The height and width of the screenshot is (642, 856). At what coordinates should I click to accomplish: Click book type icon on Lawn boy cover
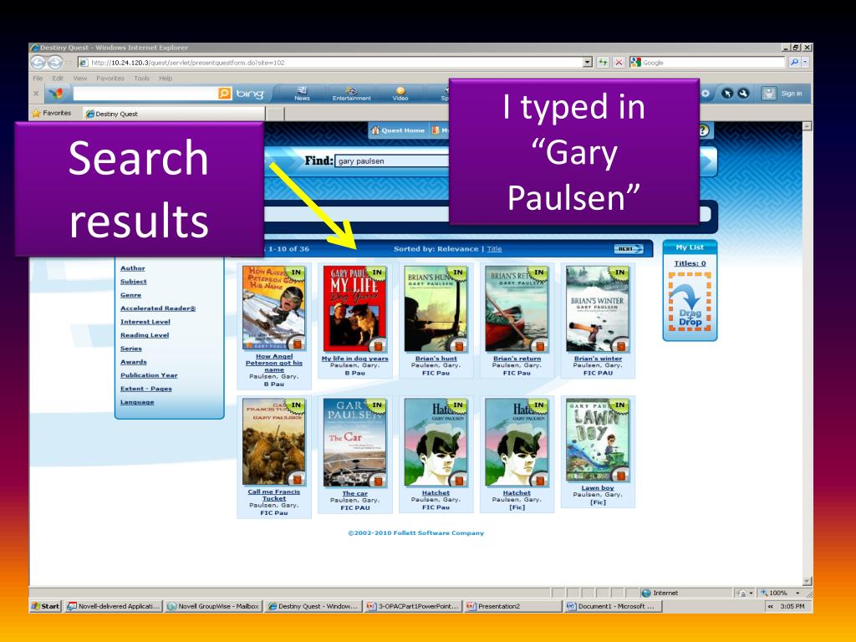(619, 473)
